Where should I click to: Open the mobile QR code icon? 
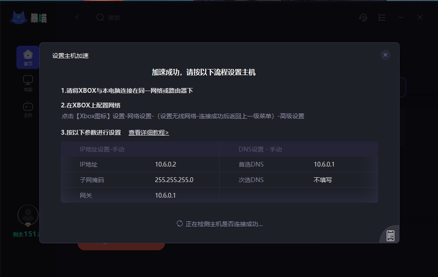pos(390,236)
